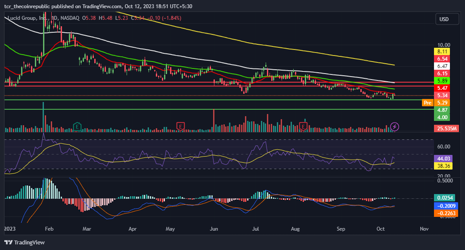Click the Oct label on time axis
465x250 pixels.
pyautogui.click(x=381, y=228)
